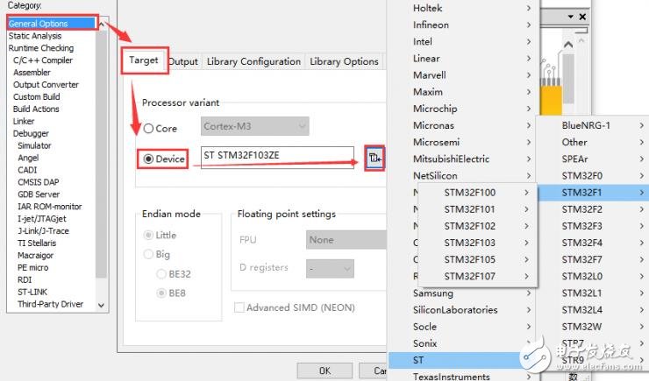
Task: Open the Library Options tab
Action: 344,61
